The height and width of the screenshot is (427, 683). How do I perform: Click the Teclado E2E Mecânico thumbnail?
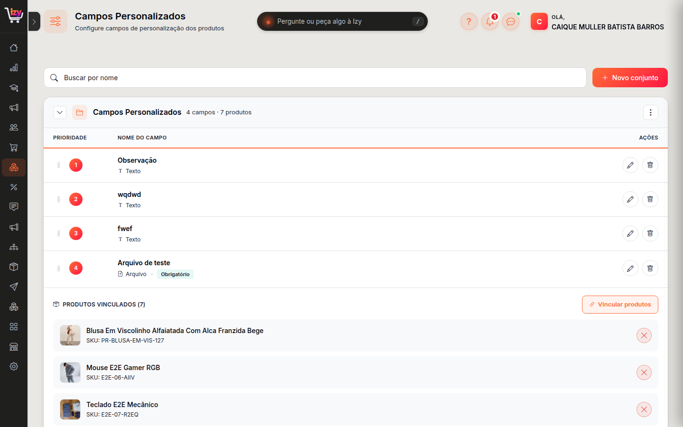point(70,409)
